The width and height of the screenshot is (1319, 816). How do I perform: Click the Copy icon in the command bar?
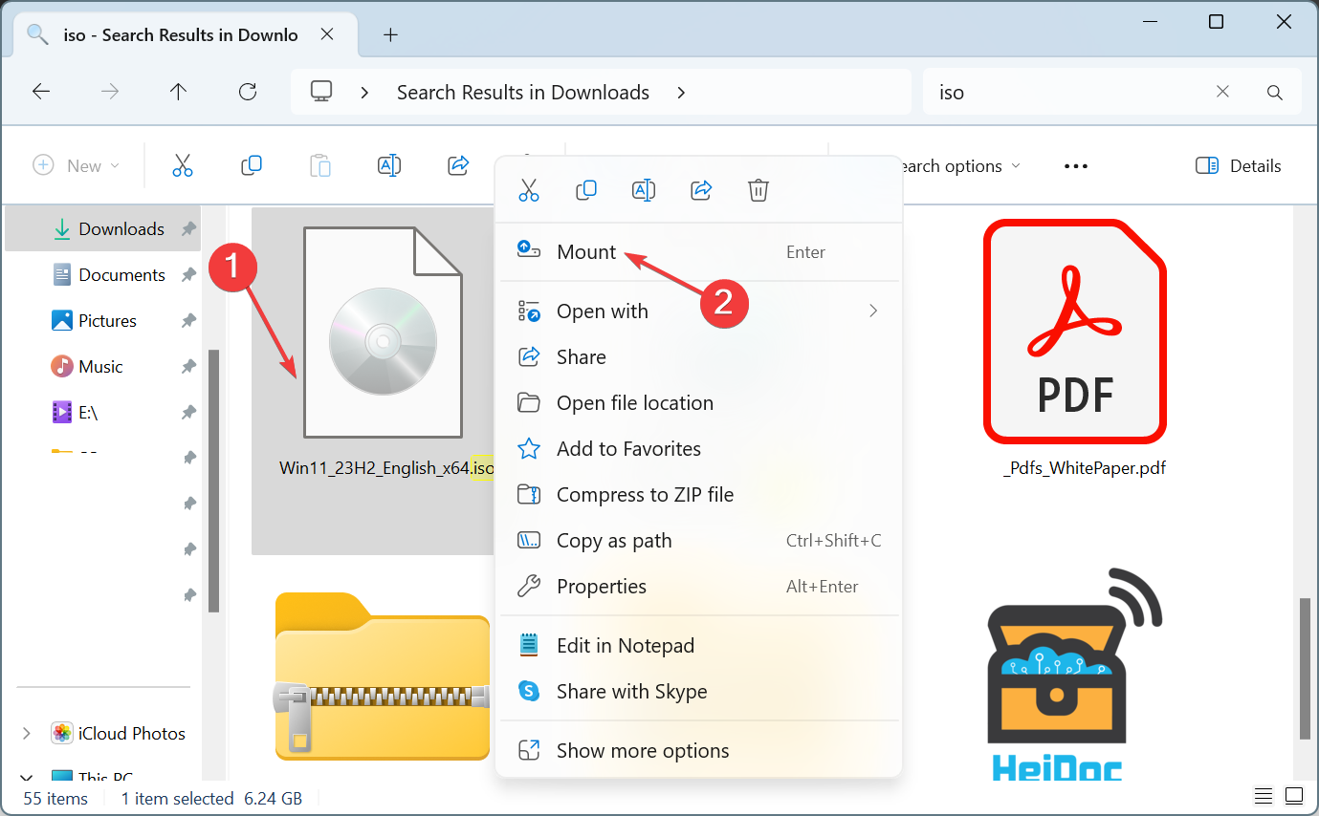(252, 165)
